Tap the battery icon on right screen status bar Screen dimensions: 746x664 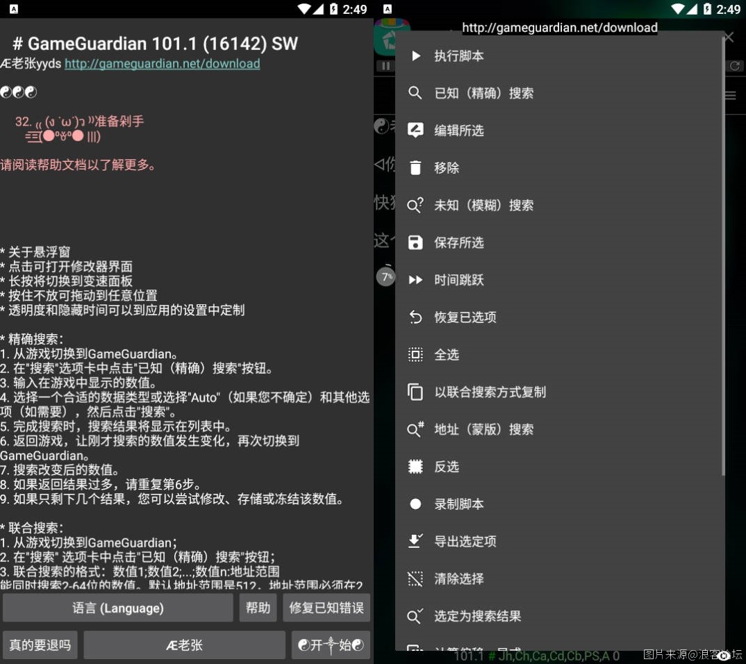coord(708,9)
